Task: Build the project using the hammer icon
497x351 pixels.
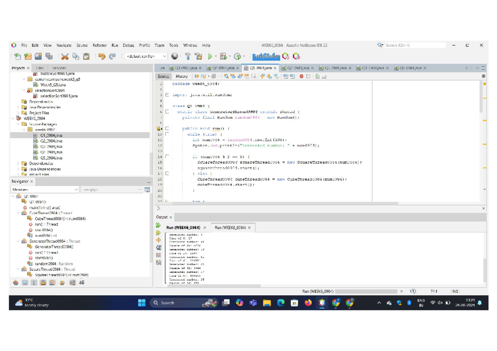Action: point(188,56)
